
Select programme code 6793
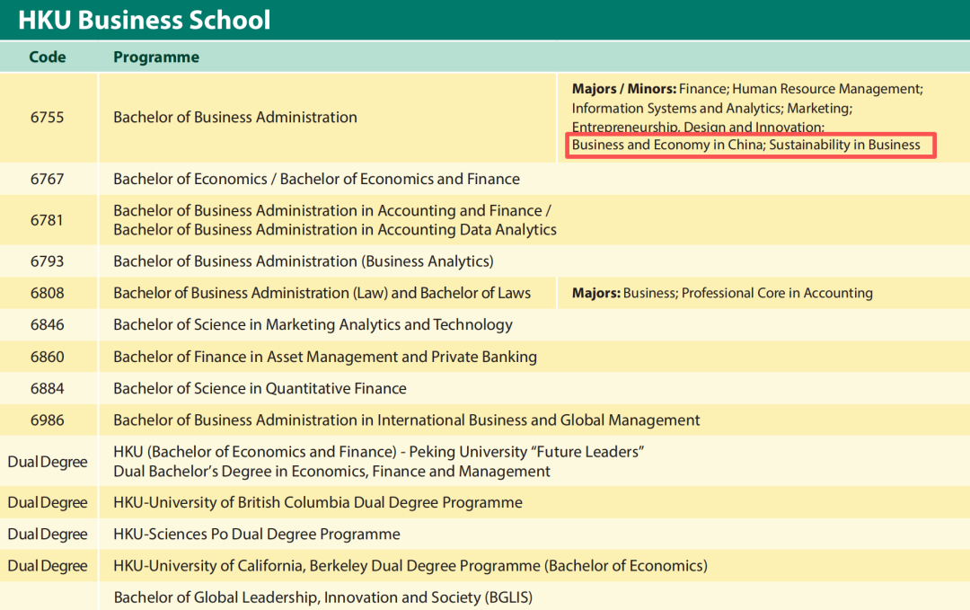pyautogui.click(x=47, y=261)
